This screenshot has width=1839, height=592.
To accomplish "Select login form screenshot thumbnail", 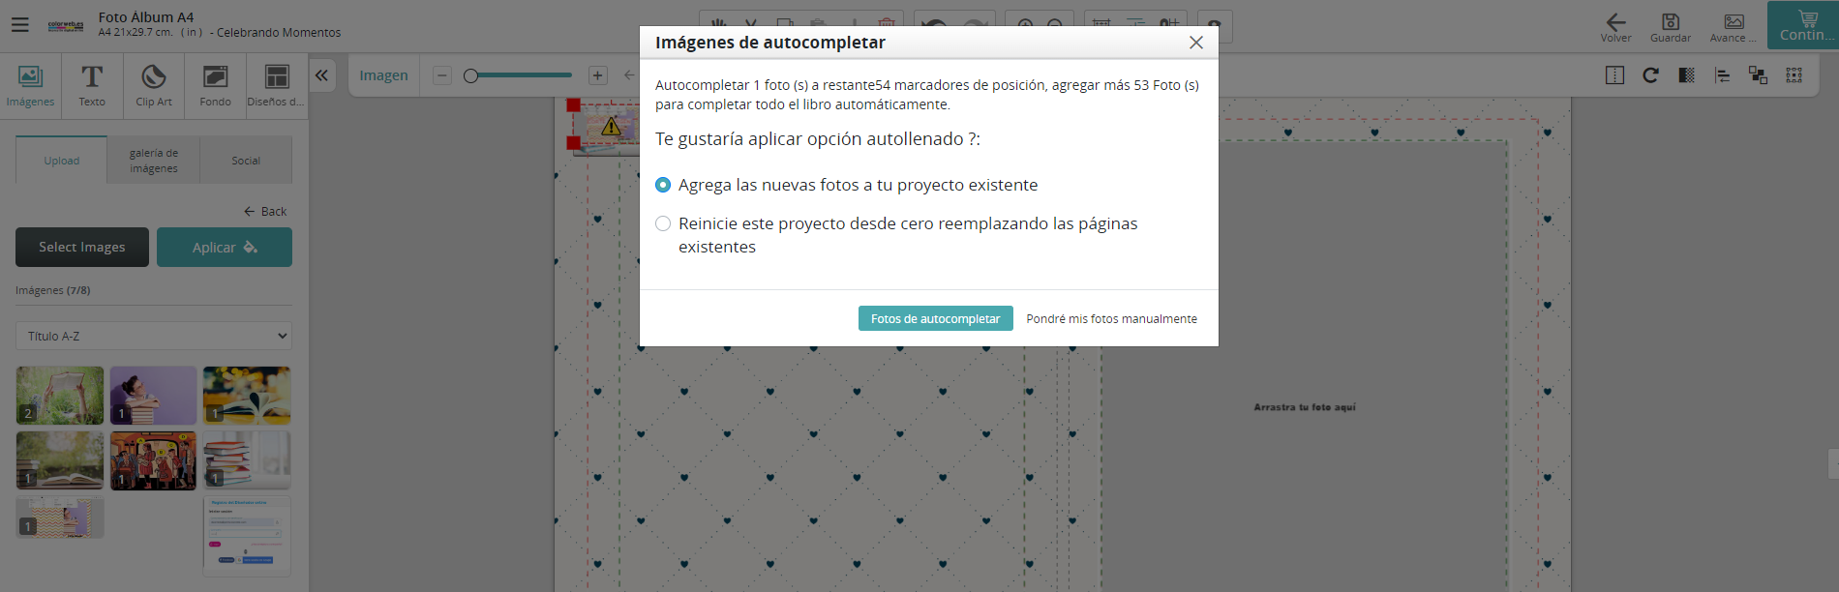I will coord(247,536).
